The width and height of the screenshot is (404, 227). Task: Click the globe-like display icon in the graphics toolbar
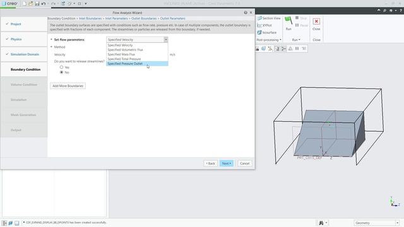tap(264, 49)
